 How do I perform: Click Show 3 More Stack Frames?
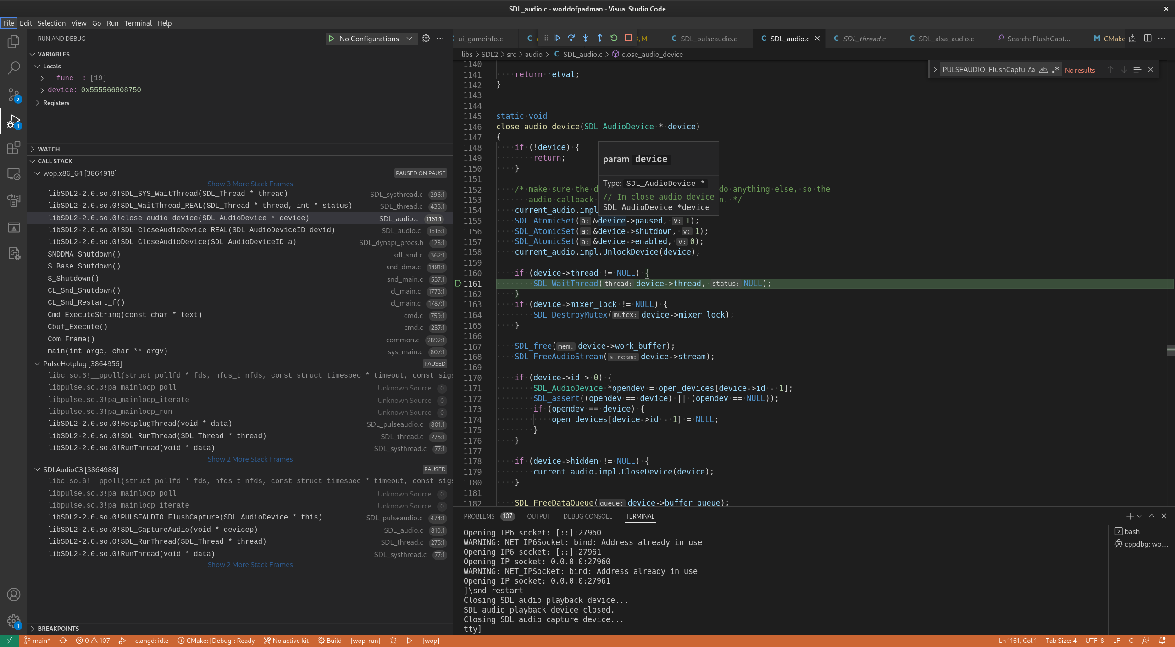click(x=250, y=184)
